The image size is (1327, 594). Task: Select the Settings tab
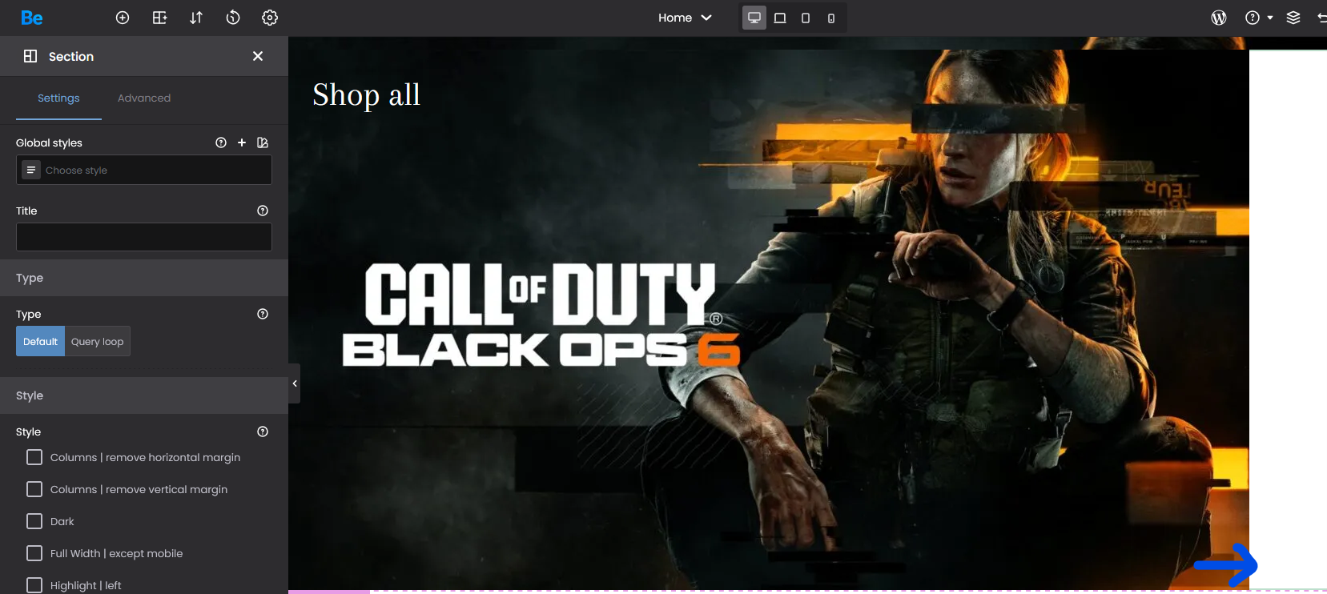[x=58, y=98]
